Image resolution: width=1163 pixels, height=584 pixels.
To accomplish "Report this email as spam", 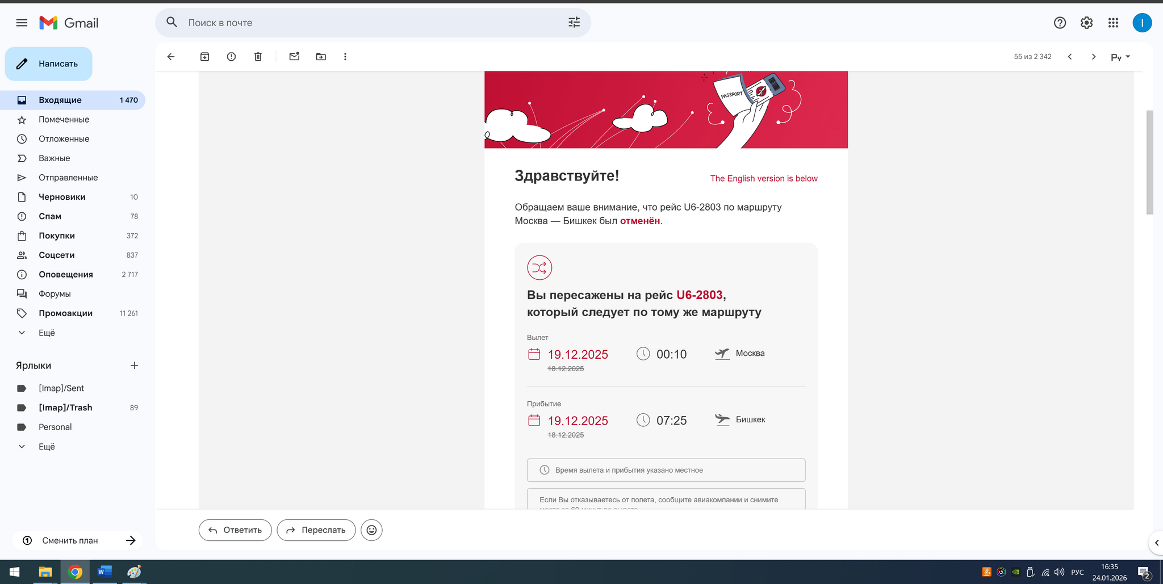I will (x=231, y=56).
